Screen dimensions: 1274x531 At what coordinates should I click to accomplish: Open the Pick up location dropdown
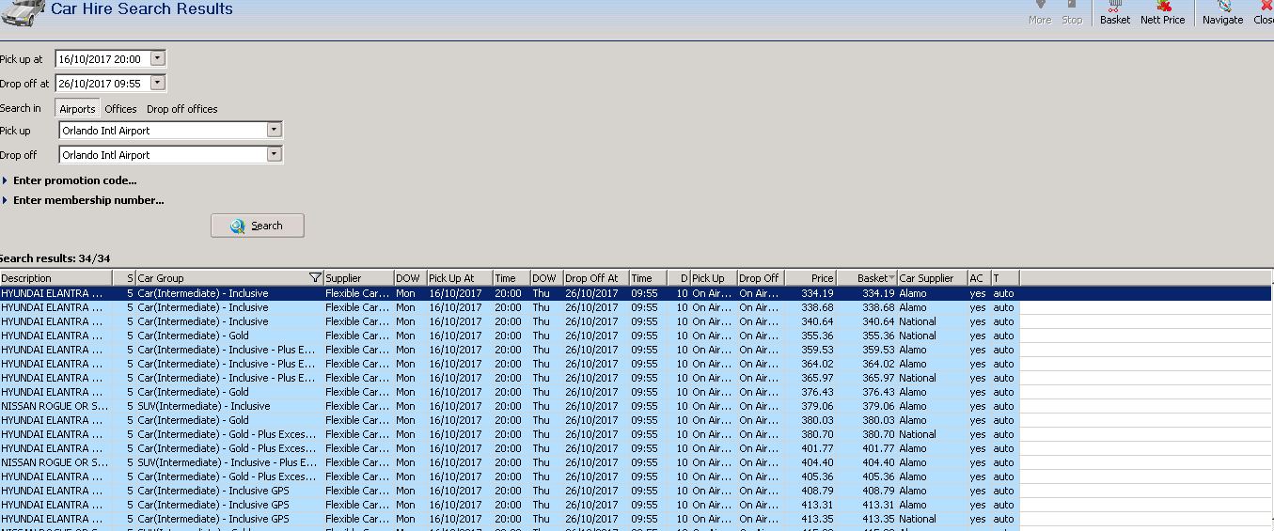[x=274, y=131]
